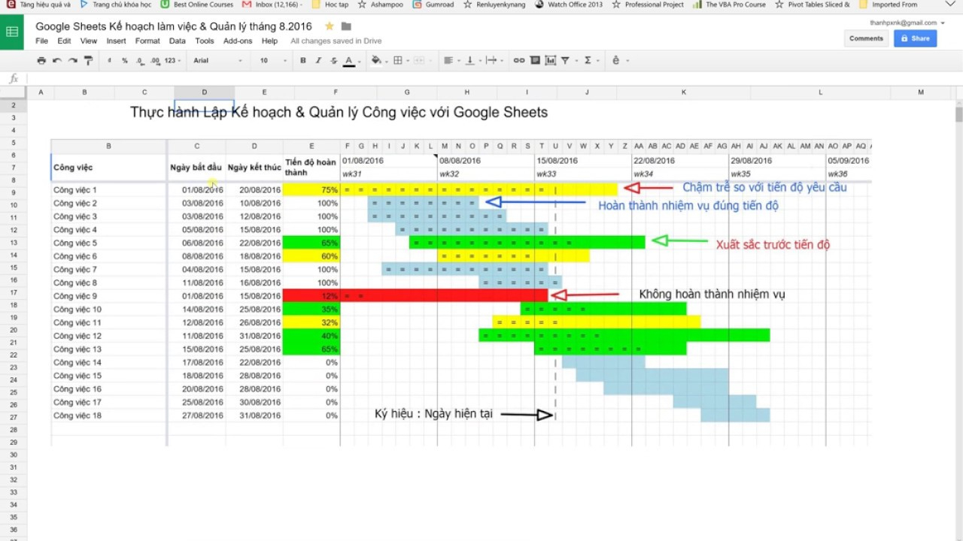Select the 'Ngày bắt đầu' header cell
The height and width of the screenshot is (541, 963).
(196, 167)
